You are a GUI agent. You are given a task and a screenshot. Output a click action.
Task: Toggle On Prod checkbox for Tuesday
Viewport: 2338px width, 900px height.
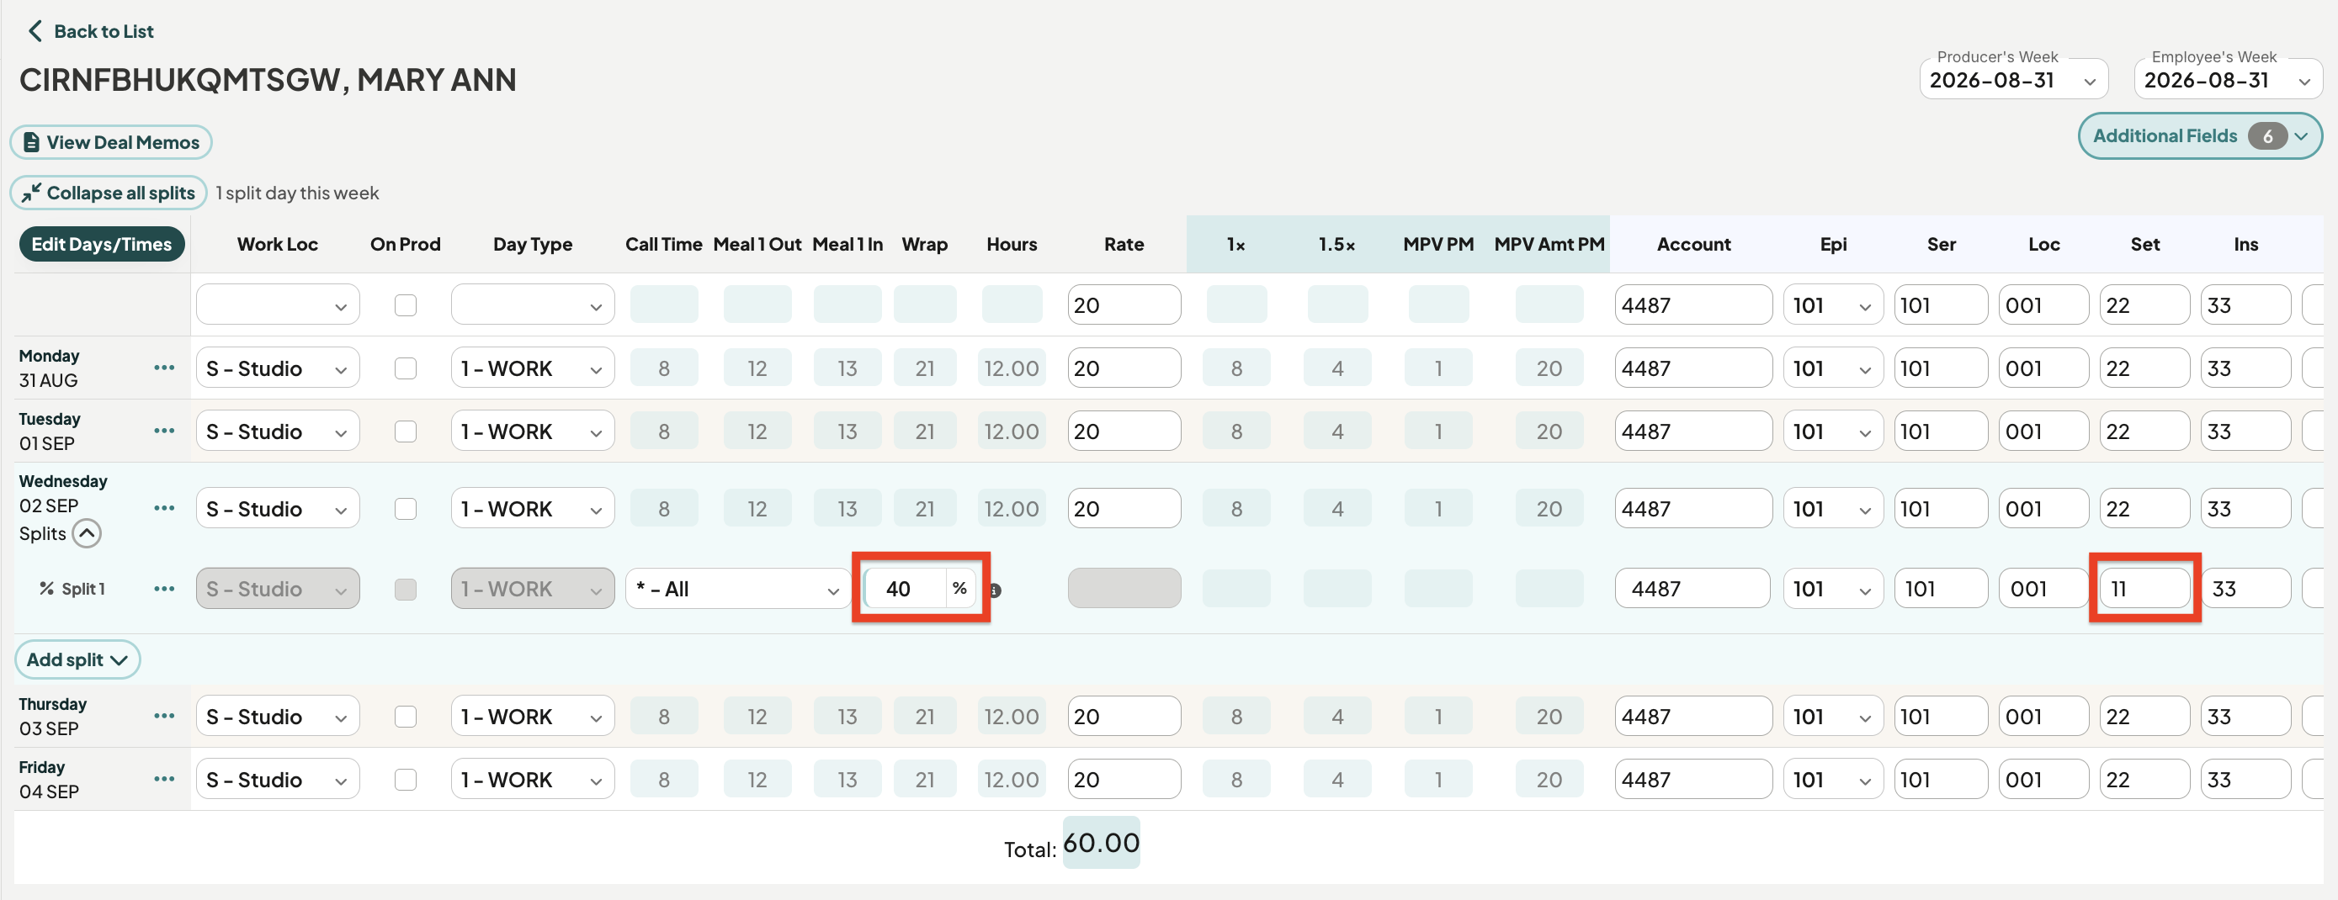406,431
